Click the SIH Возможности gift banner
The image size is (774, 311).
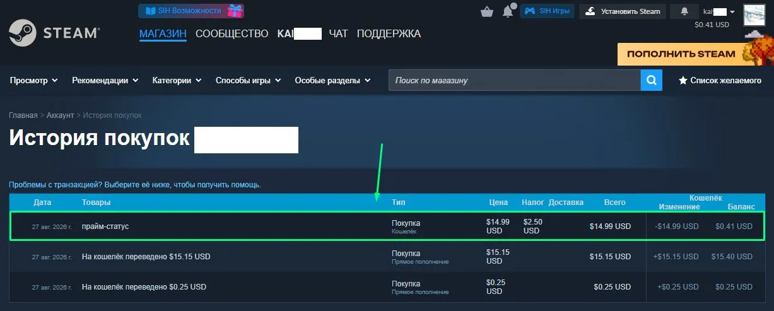point(191,11)
